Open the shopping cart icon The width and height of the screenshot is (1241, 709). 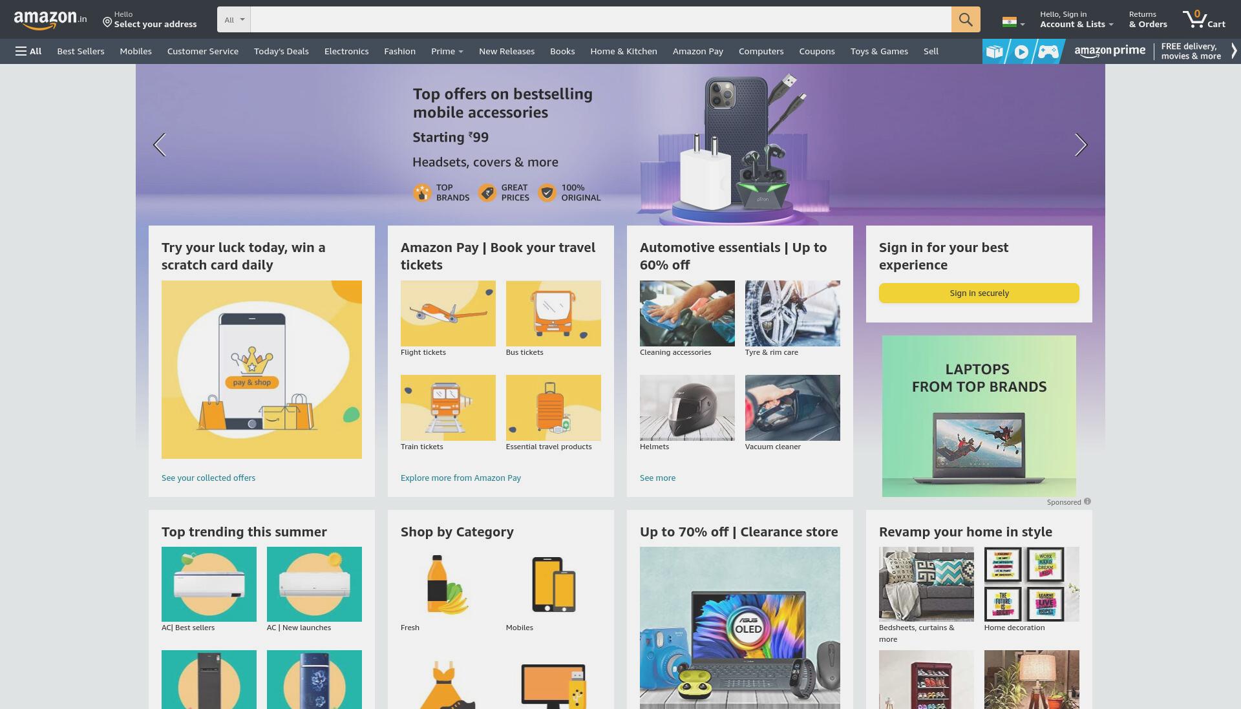1204,19
